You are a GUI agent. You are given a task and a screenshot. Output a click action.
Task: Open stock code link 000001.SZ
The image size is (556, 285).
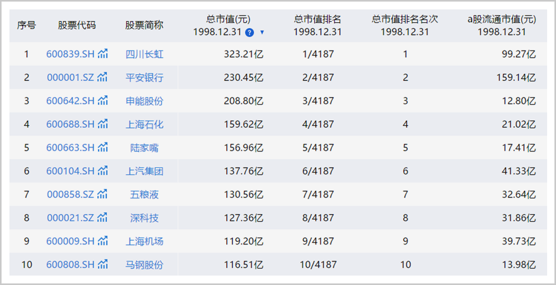71,78
